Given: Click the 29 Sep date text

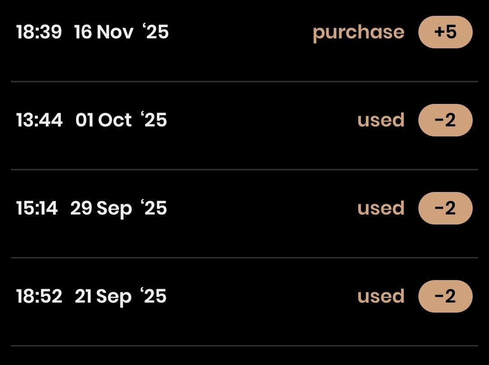Looking at the screenshot, I should (101, 209).
